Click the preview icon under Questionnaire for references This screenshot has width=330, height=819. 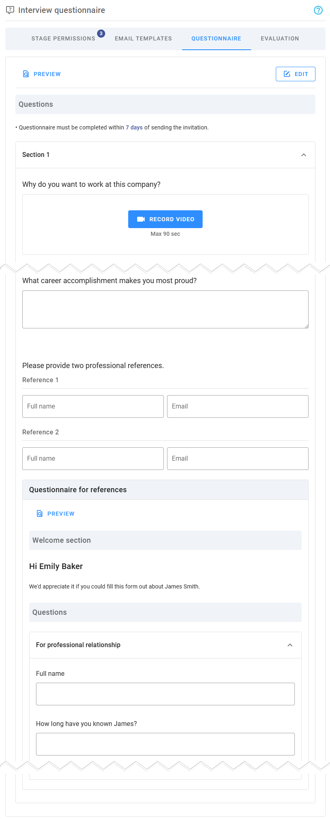point(40,513)
